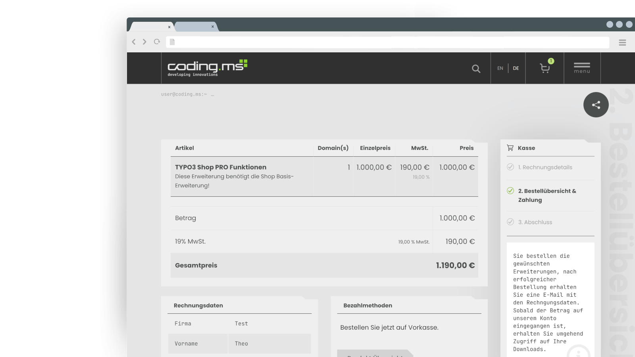Open the browser hamburger menu
The width and height of the screenshot is (635, 357).
coord(622,42)
